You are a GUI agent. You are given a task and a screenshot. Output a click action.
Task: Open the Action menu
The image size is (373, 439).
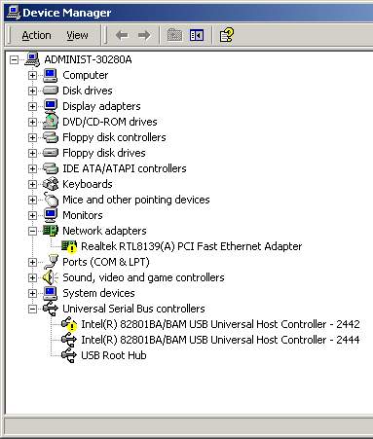36,35
